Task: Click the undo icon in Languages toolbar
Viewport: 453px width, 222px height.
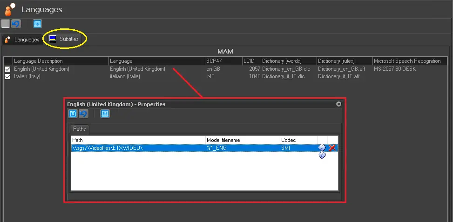Action: coord(15,24)
